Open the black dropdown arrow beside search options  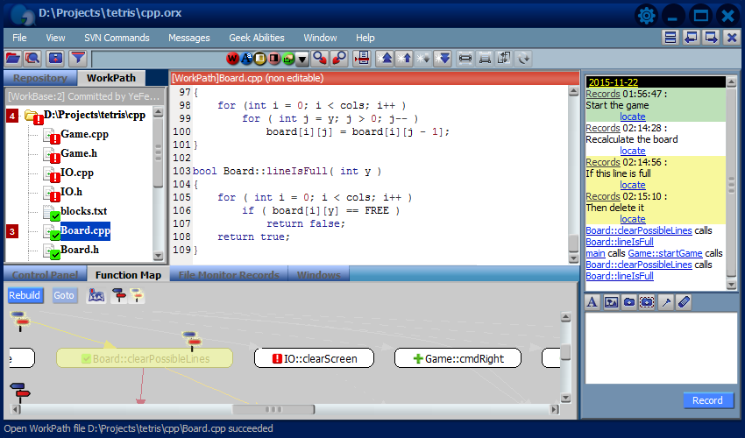[x=302, y=60]
